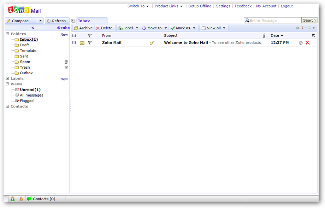The width and height of the screenshot is (325, 208).
Task: Open the Outbox folder
Action: click(26, 73)
